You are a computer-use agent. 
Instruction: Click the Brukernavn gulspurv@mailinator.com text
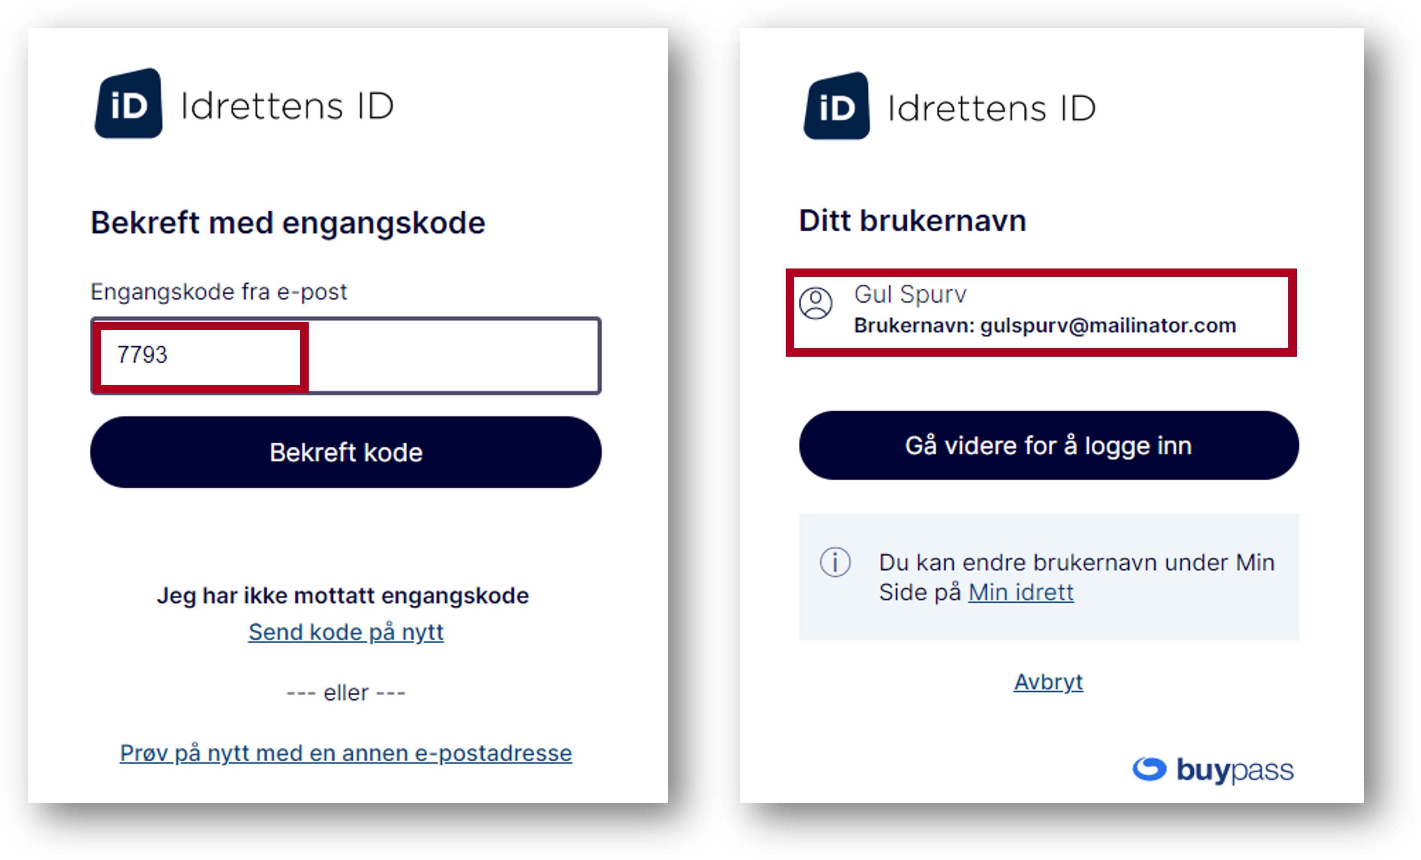1045,326
